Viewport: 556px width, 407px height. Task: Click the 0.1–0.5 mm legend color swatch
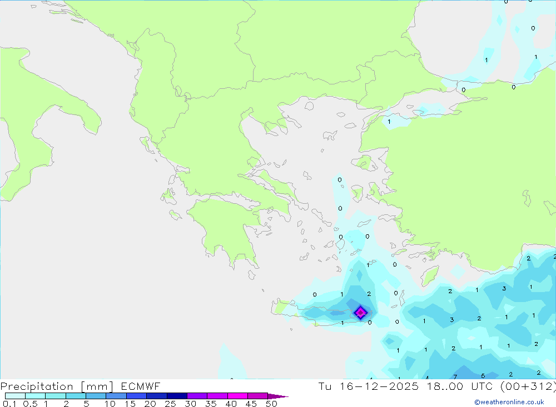click(x=15, y=396)
